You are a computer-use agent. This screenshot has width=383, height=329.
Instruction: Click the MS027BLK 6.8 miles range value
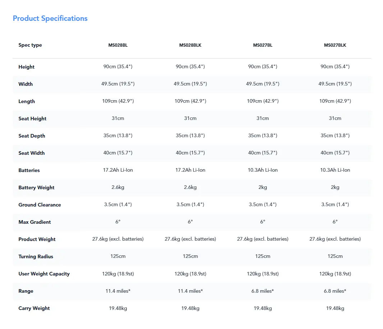click(x=335, y=291)
